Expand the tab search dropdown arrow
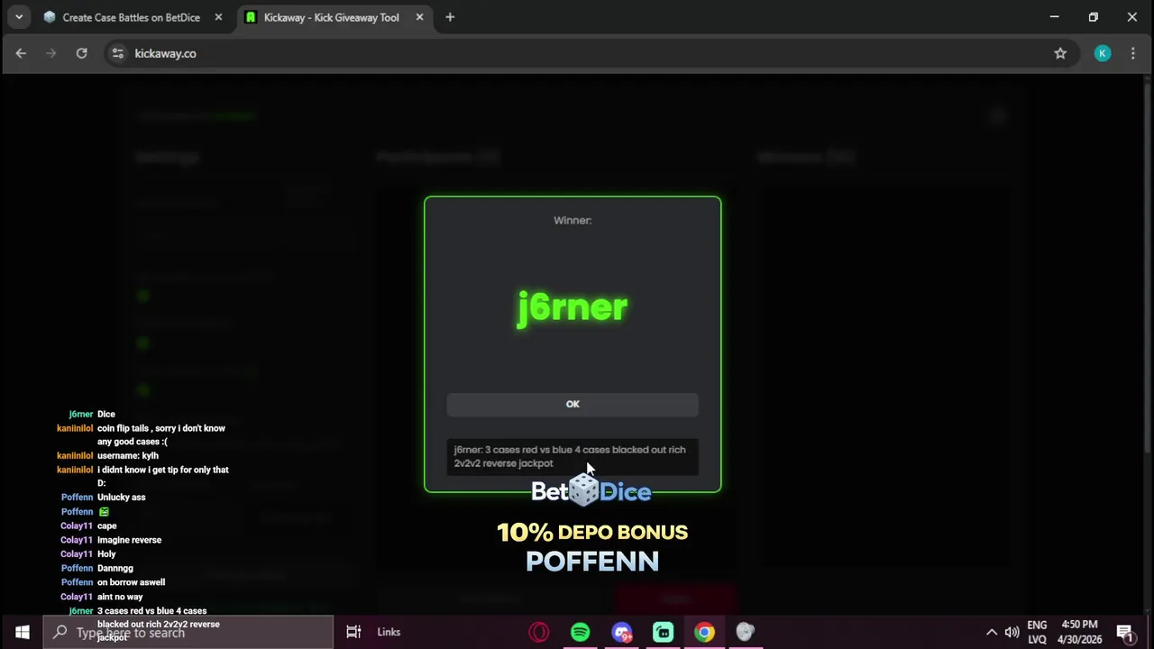1154x649 pixels. (18, 17)
